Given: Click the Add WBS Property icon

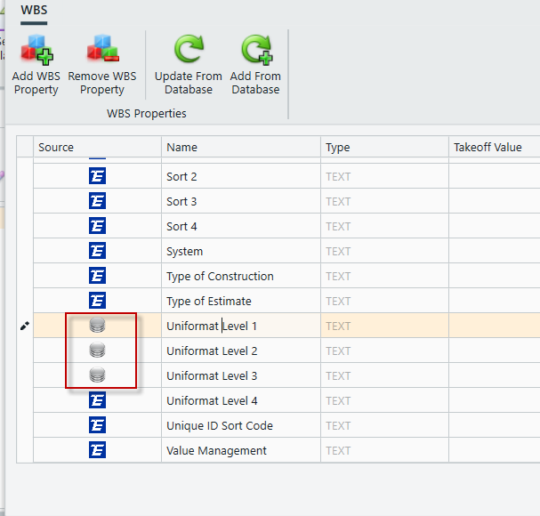Looking at the screenshot, I should point(36,52).
